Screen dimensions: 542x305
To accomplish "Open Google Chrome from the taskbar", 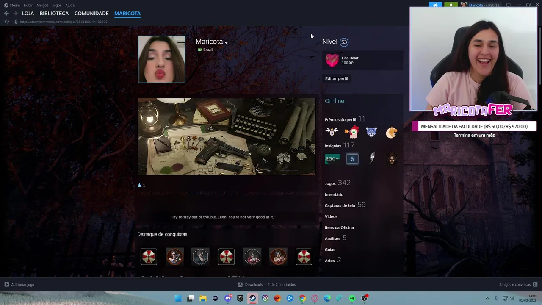I will pos(302,298).
